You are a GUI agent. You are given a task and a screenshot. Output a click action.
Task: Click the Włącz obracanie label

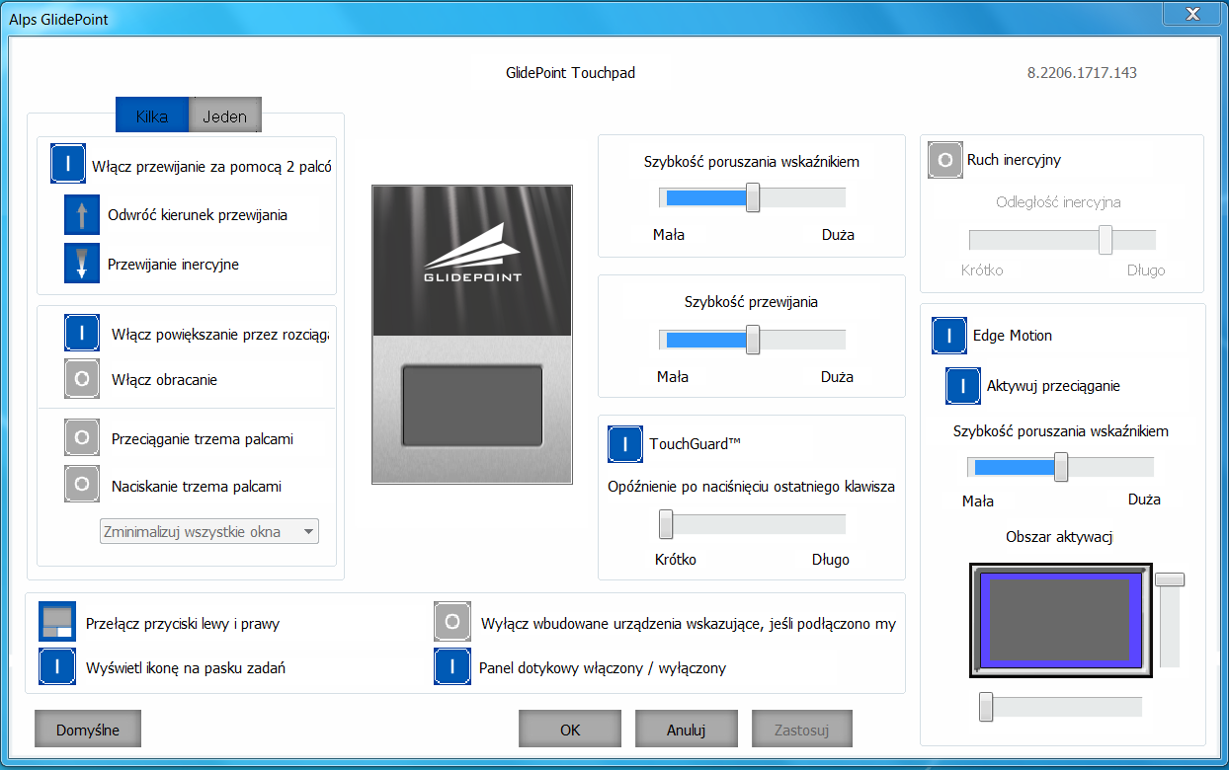pyautogui.click(x=164, y=379)
